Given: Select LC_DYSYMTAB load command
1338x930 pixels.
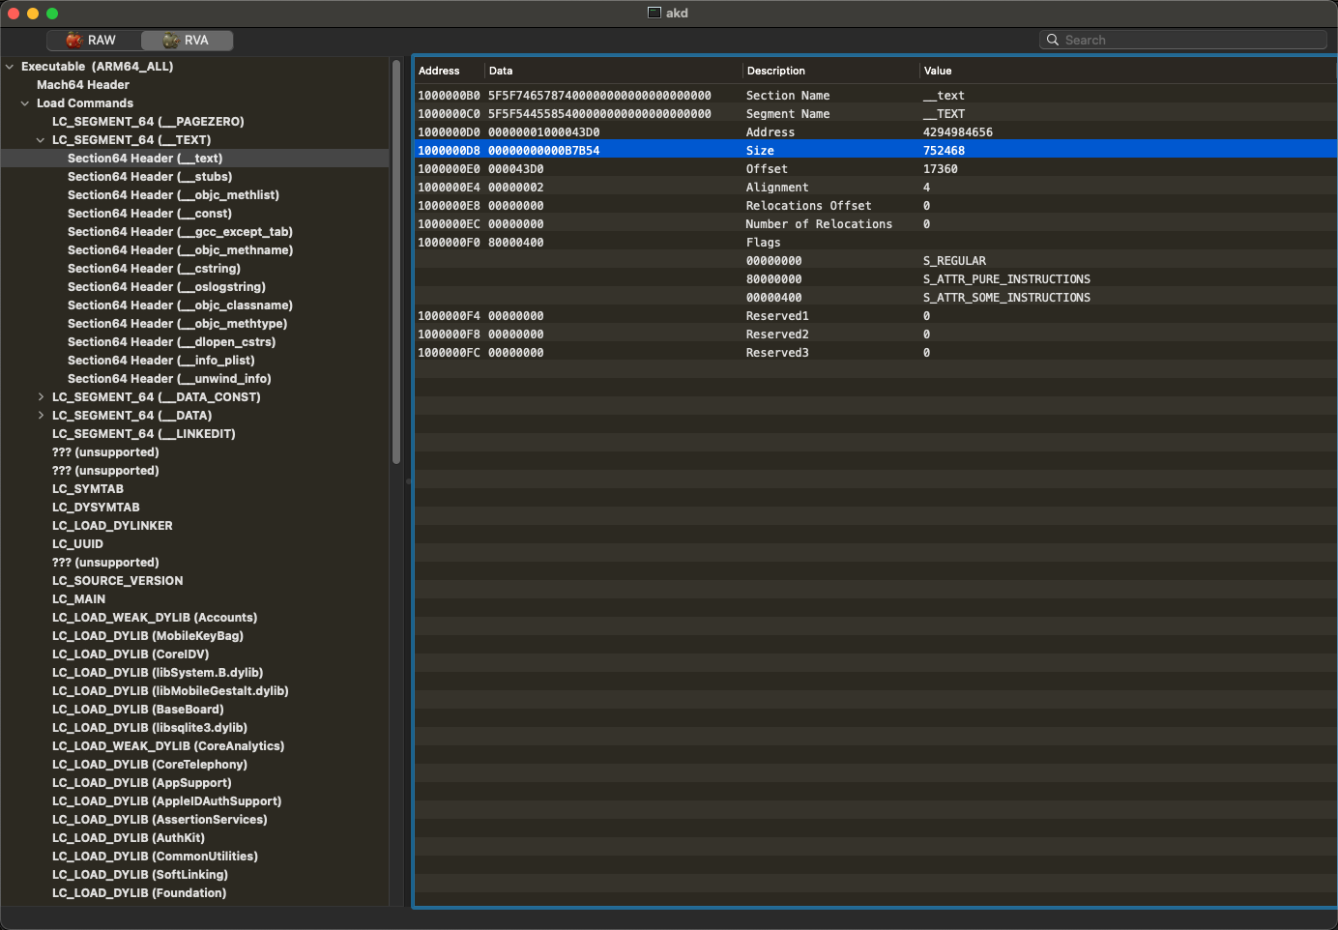Looking at the screenshot, I should click(96, 508).
